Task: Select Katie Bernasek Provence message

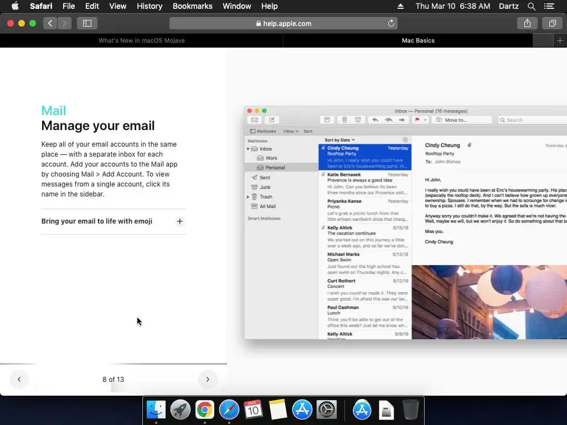Action: (x=365, y=184)
